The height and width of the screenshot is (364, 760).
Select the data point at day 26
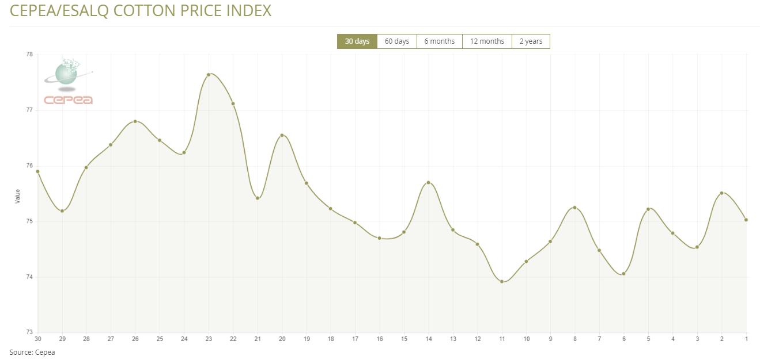135,121
